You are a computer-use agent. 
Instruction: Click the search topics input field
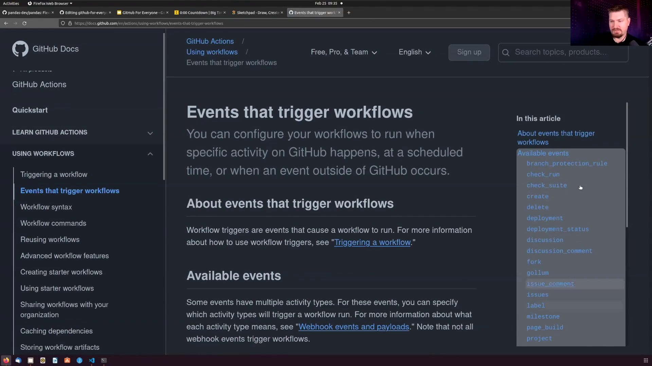point(567,52)
